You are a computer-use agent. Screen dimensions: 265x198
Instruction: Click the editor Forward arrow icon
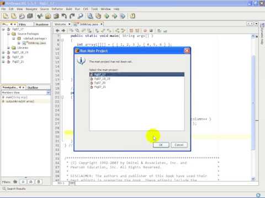[x=63, y=31]
